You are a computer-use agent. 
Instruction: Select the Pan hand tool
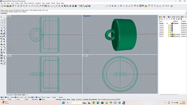pos(27,6)
